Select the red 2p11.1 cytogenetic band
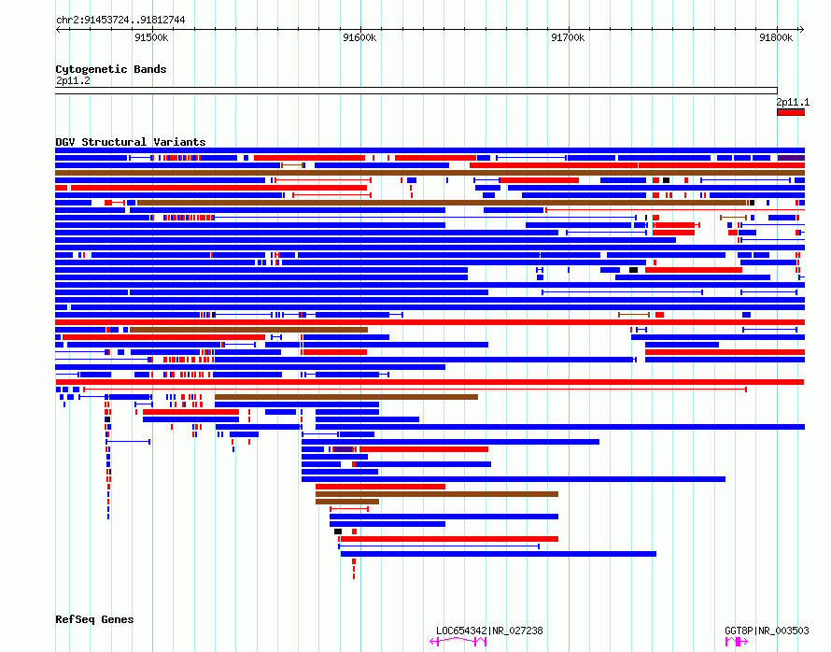The width and height of the screenshot is (831, 652). pos(791,112)
